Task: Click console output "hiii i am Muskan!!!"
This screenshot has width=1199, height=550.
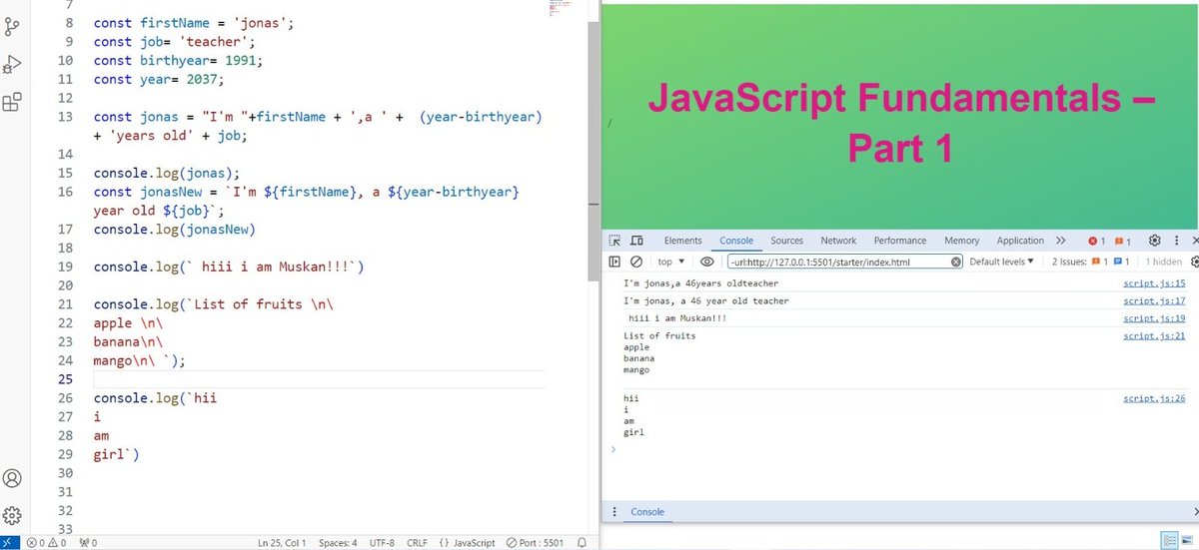Action: [x=677, y=318]
